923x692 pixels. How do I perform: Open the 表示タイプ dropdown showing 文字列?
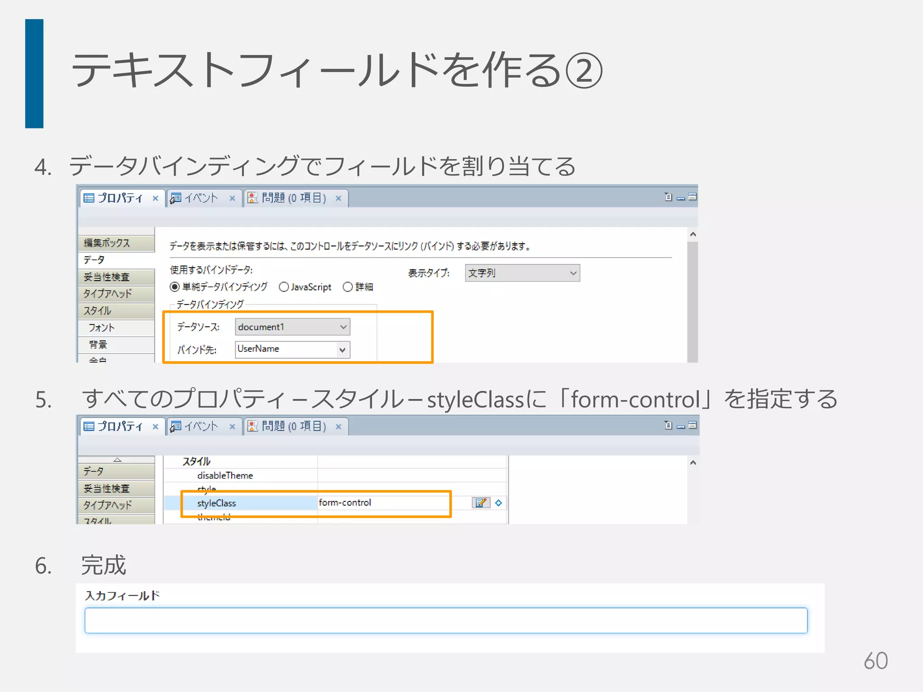click(x=522, y=273)
